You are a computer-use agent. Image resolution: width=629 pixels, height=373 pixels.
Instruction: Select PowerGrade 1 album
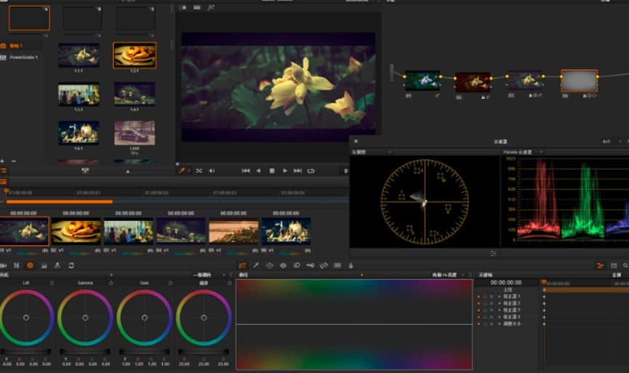point(23,57)
